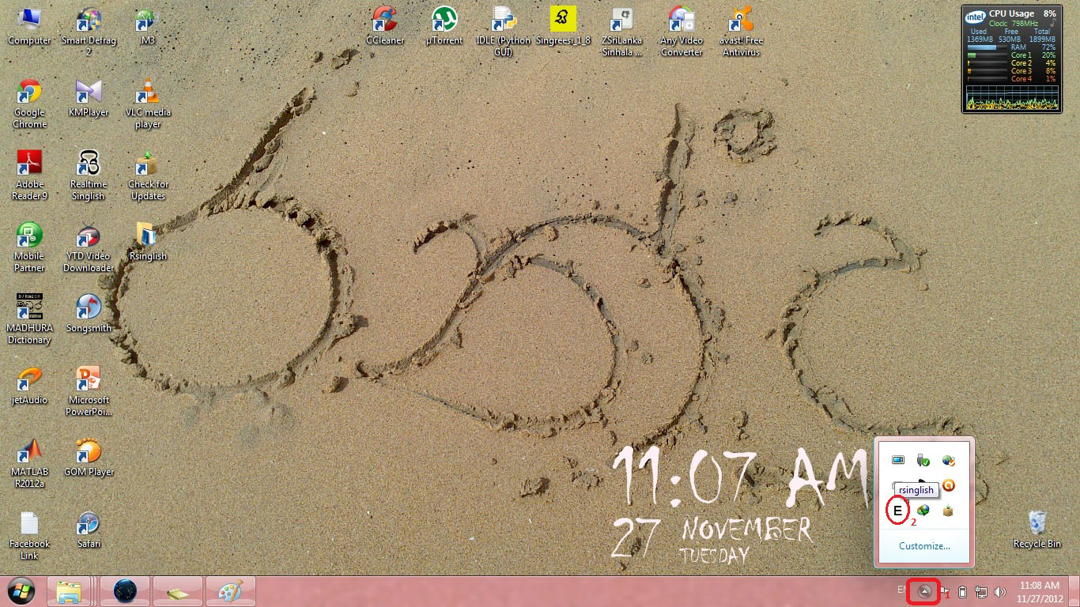1080x607 pixels.
Task: Launch Smart Defrag 2 shortcut
Action: tap(89, 32)
